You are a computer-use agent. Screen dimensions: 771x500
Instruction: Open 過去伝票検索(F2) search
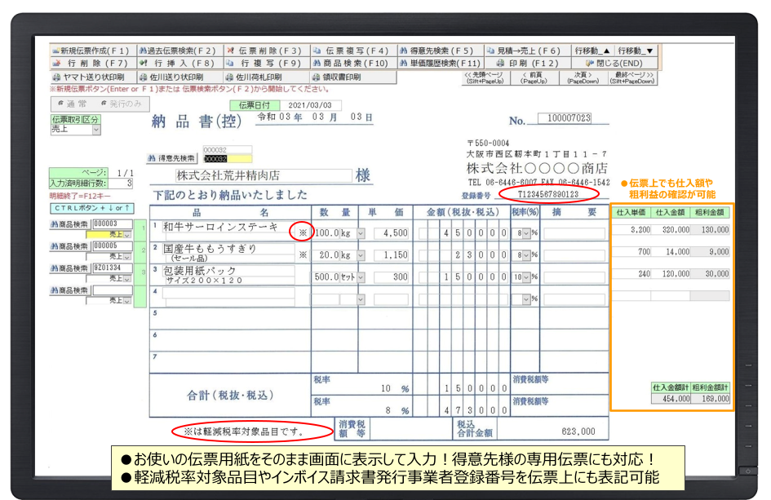[x=179, y=51]
